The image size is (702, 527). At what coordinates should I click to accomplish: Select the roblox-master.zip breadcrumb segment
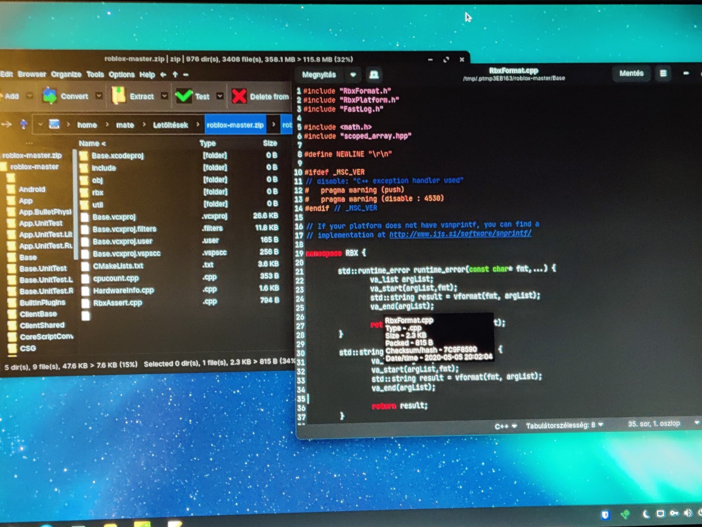pyautogui.click(x=235, y=125)
